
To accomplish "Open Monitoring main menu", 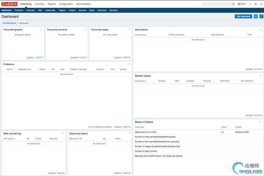I will point(26,4).
